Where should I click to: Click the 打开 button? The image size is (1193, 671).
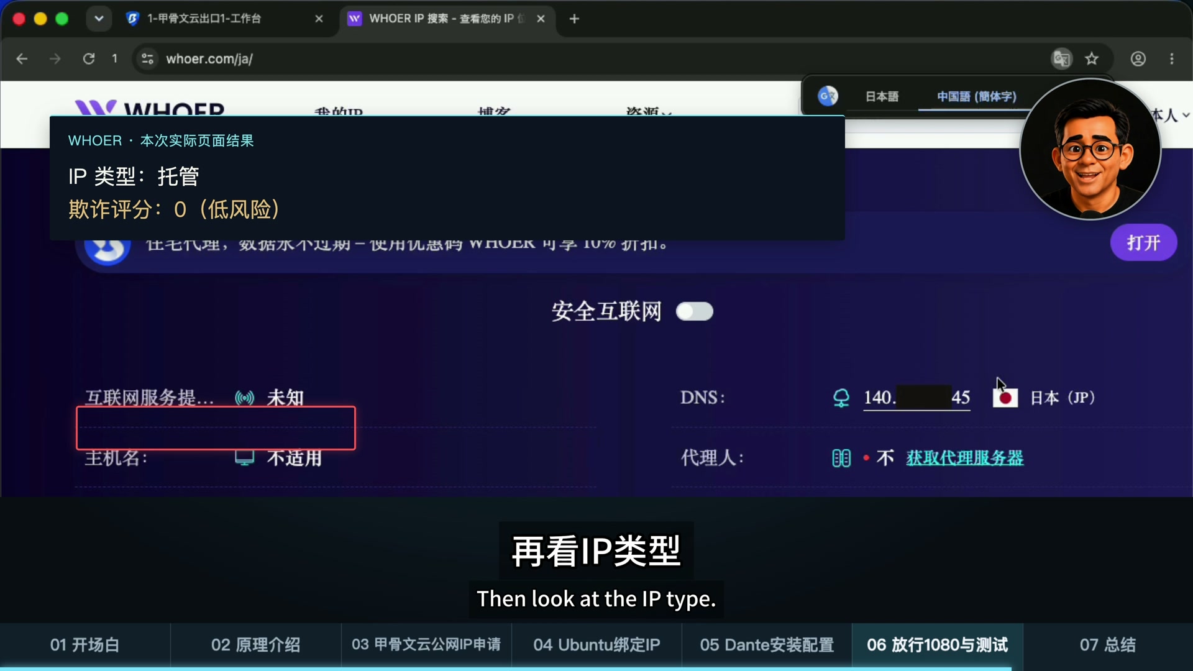pyautogui.click(x=1143, y=242)
